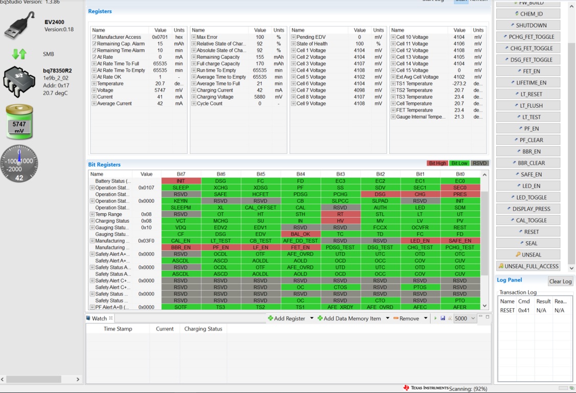Save the watch log with the disk icon
This screenshot has height=393, width=576.
pyautogui.click(x=442, y=318)
